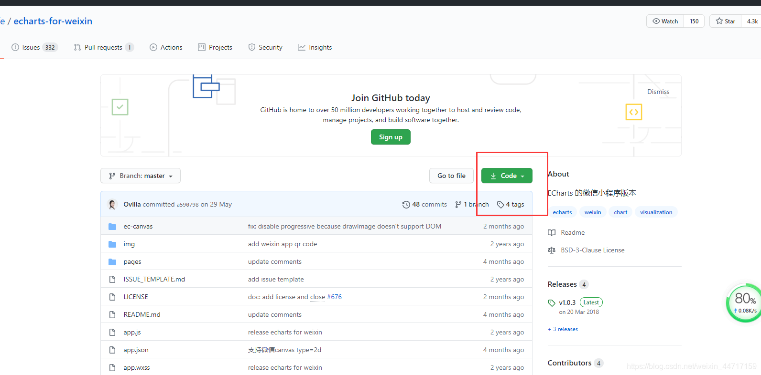Screen dimensions: 761x375
Task: Open the echarts-for-weixin repository link
Action: (53, 21)
